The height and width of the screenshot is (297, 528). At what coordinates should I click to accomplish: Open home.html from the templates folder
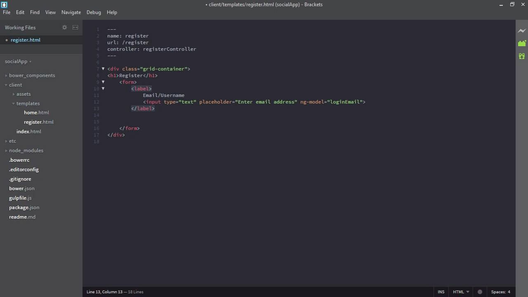(x=36, y=113)
